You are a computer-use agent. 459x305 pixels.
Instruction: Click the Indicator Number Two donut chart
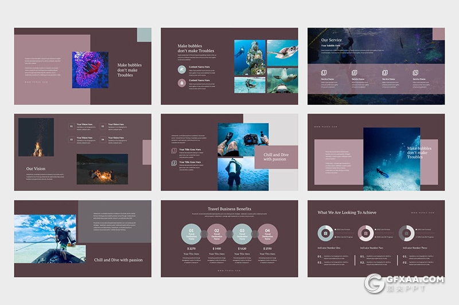click(x=365, y=233)
